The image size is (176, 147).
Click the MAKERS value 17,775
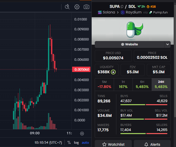click(x=103, y=130)
